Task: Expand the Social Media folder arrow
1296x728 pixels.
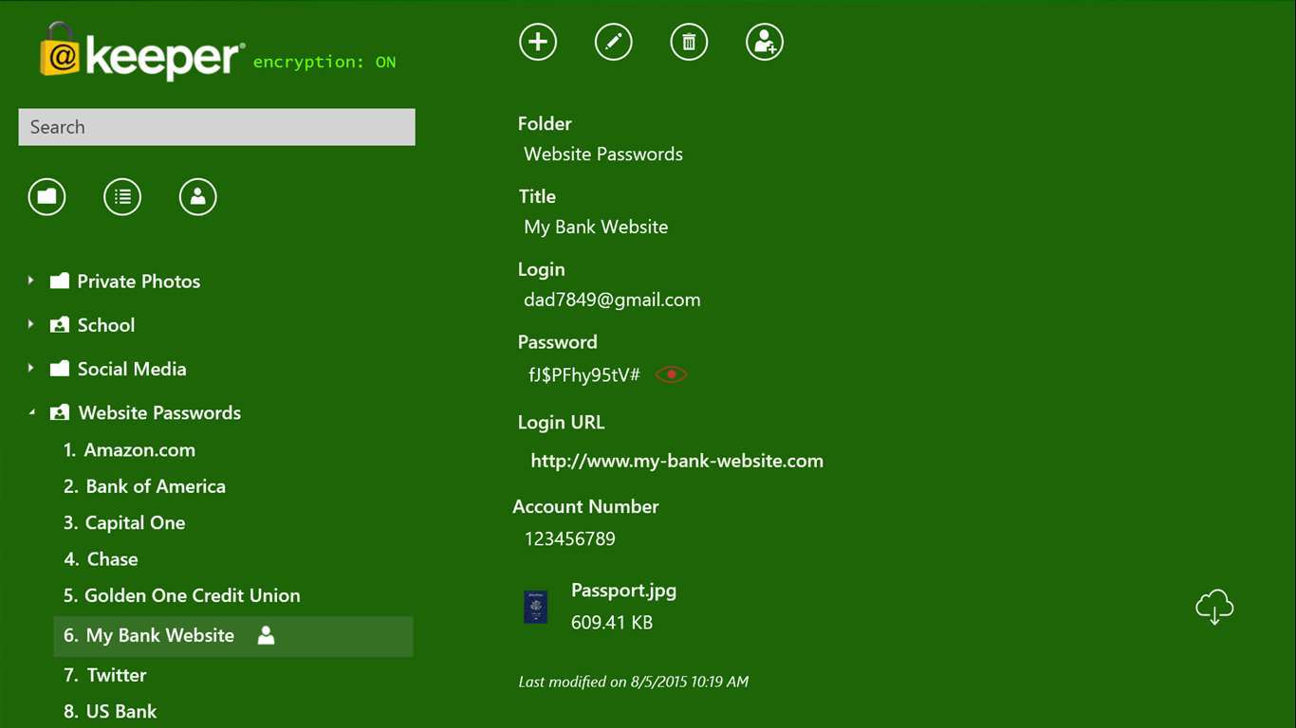Action: pos(30,368)
